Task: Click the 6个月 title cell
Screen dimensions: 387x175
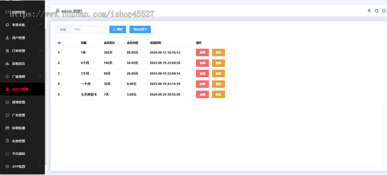Action: [85, 63]
